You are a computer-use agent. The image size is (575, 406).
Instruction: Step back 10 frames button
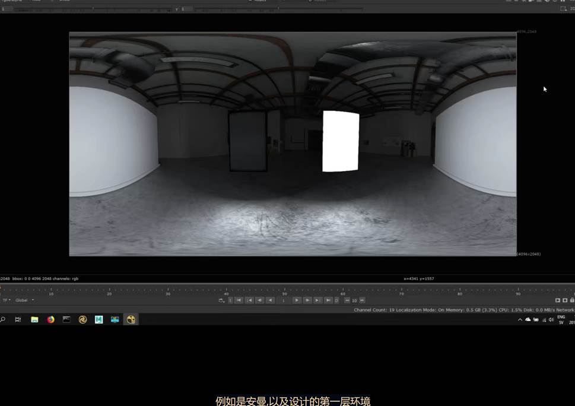(x=347, y=300)
